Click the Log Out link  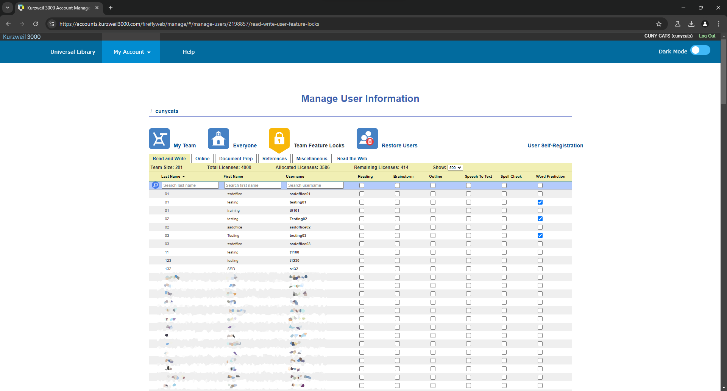[x=707, y=36]
